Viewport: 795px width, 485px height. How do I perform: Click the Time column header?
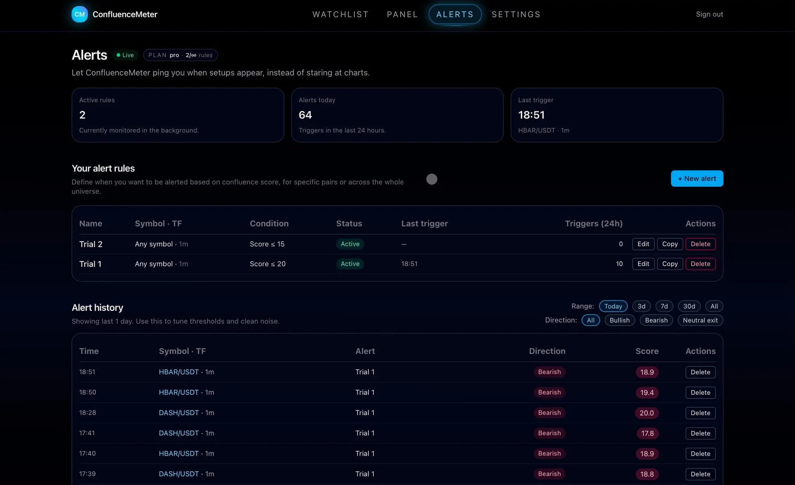tap(89, 351)
